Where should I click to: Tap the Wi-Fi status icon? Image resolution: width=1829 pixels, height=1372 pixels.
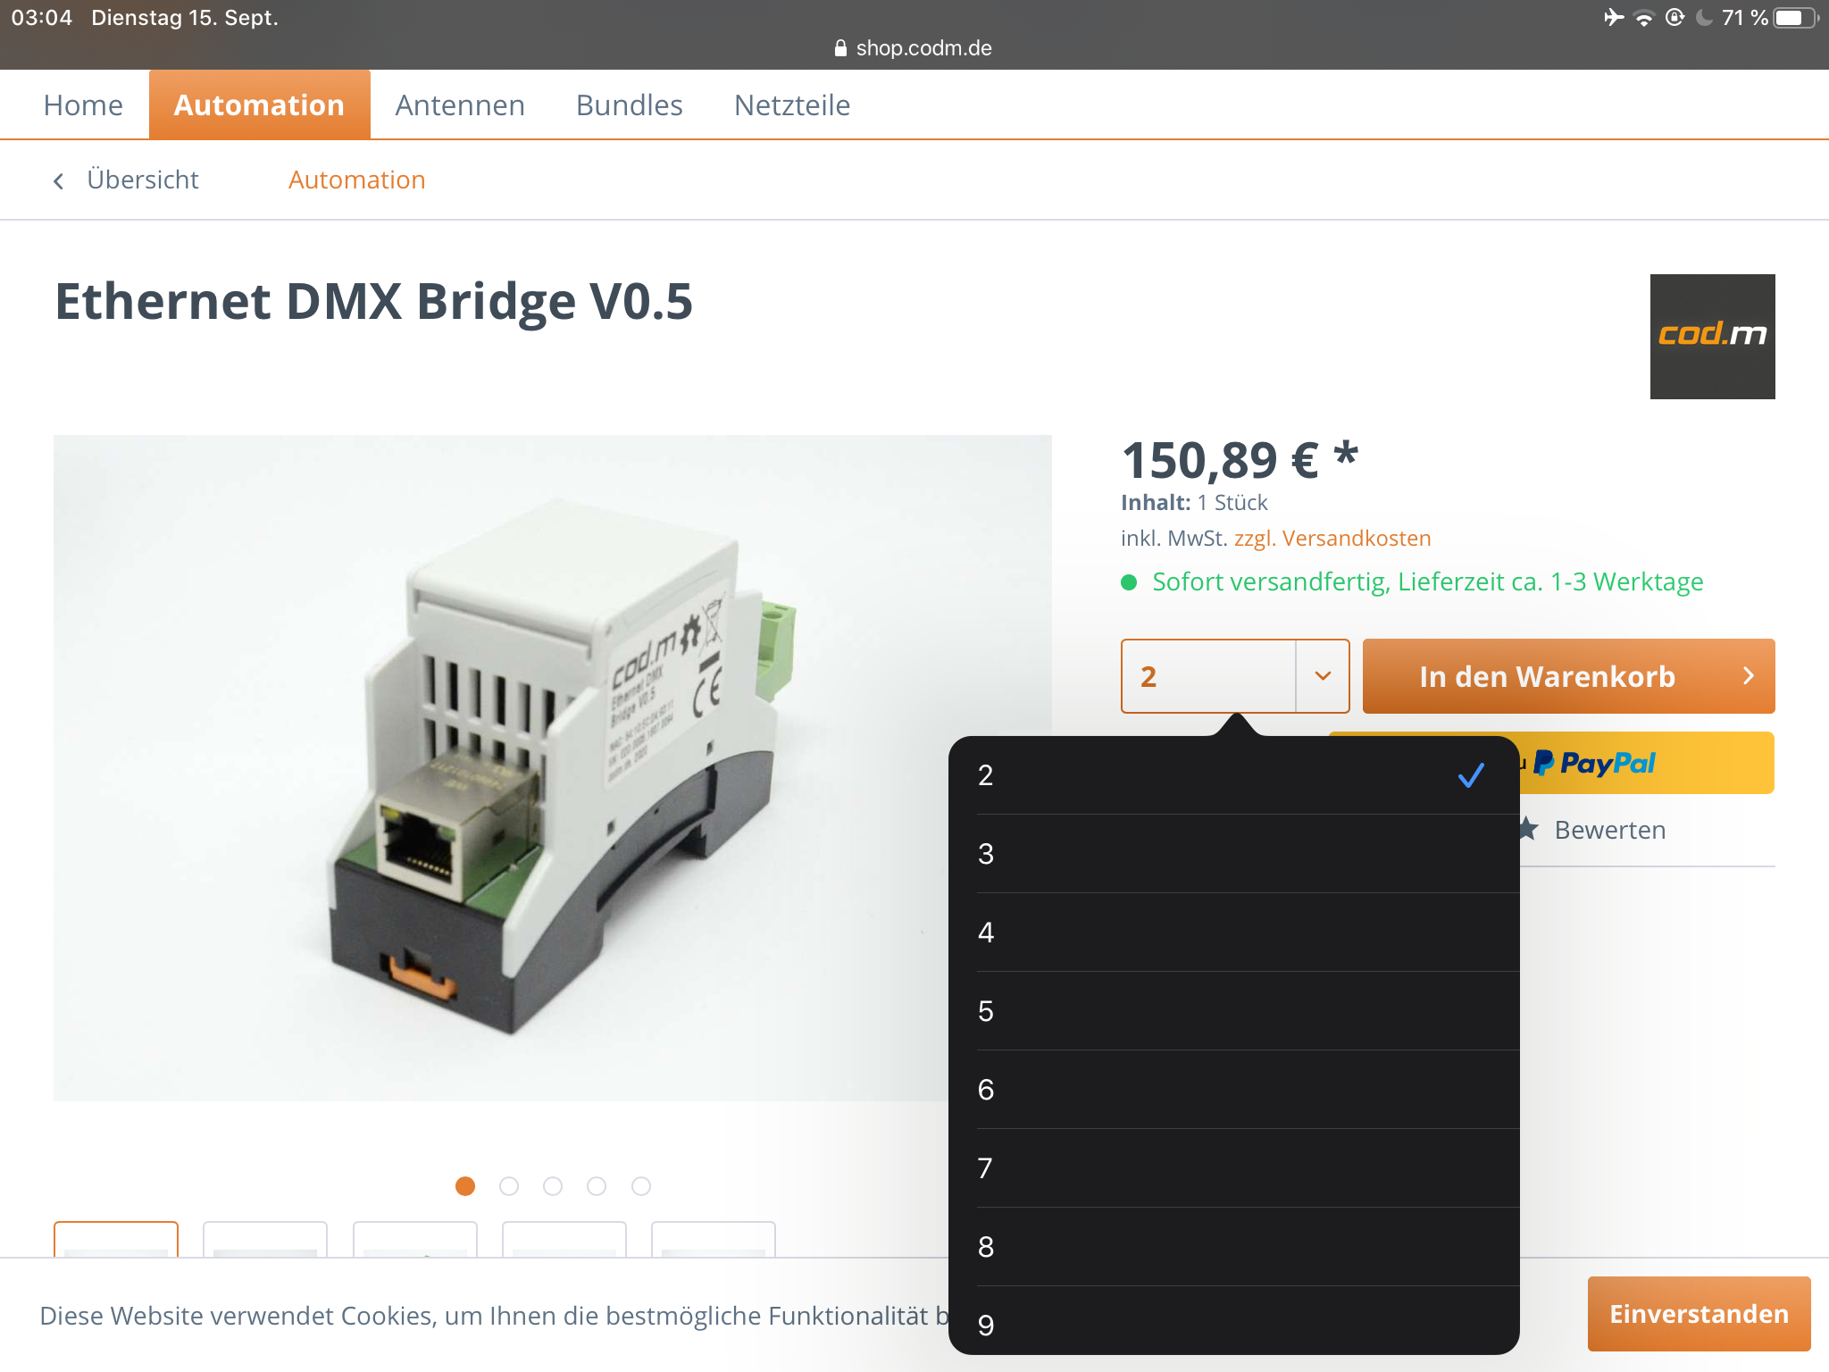(1643, 18)
